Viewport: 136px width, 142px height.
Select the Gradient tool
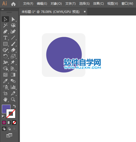(13, 75)
